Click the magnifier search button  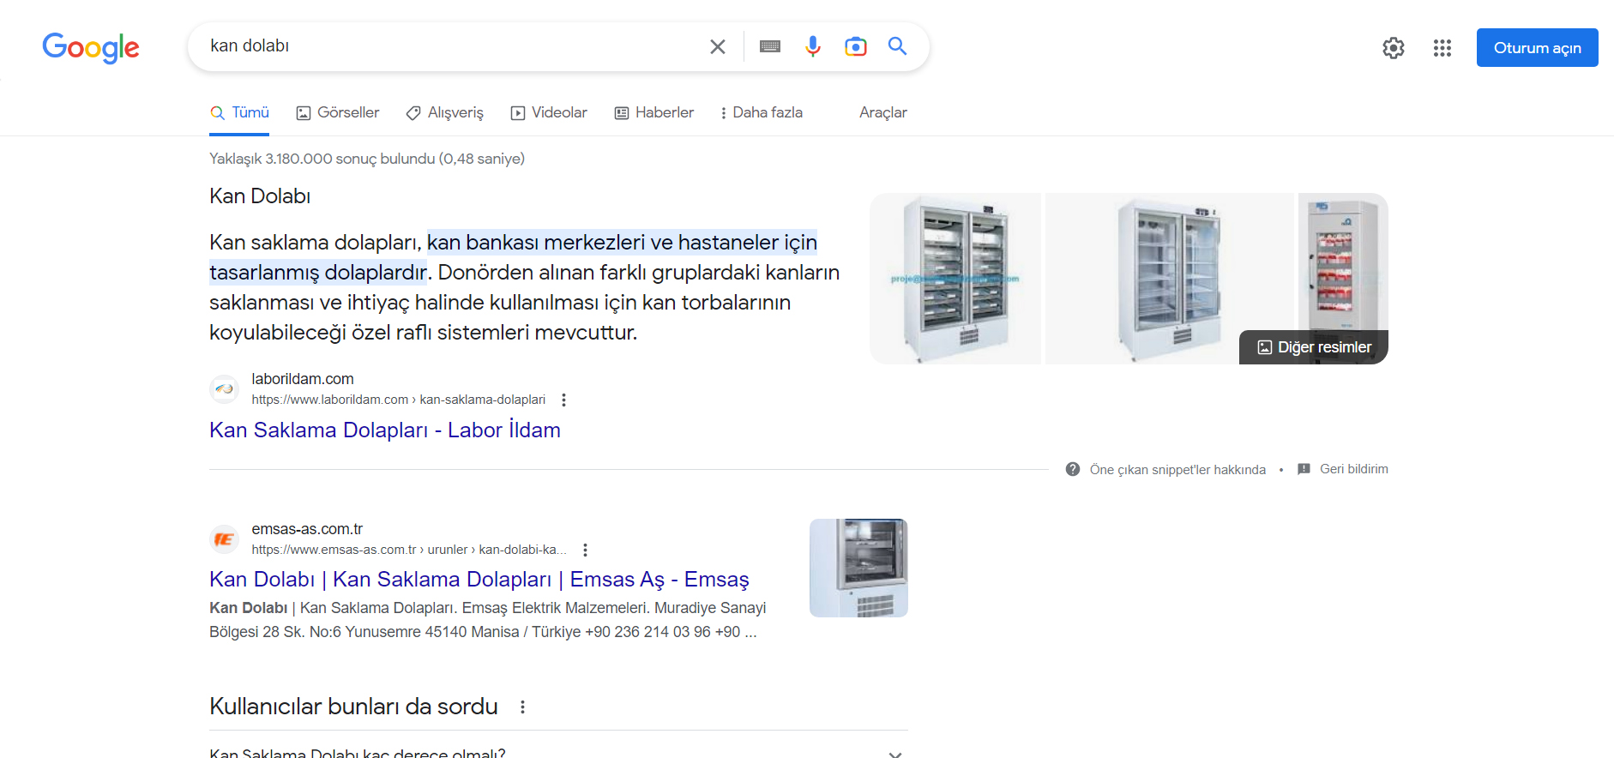[x=897, y=46]
